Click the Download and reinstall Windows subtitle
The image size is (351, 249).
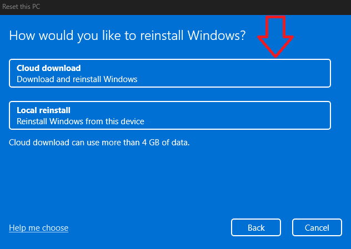[x=77, y=79]
